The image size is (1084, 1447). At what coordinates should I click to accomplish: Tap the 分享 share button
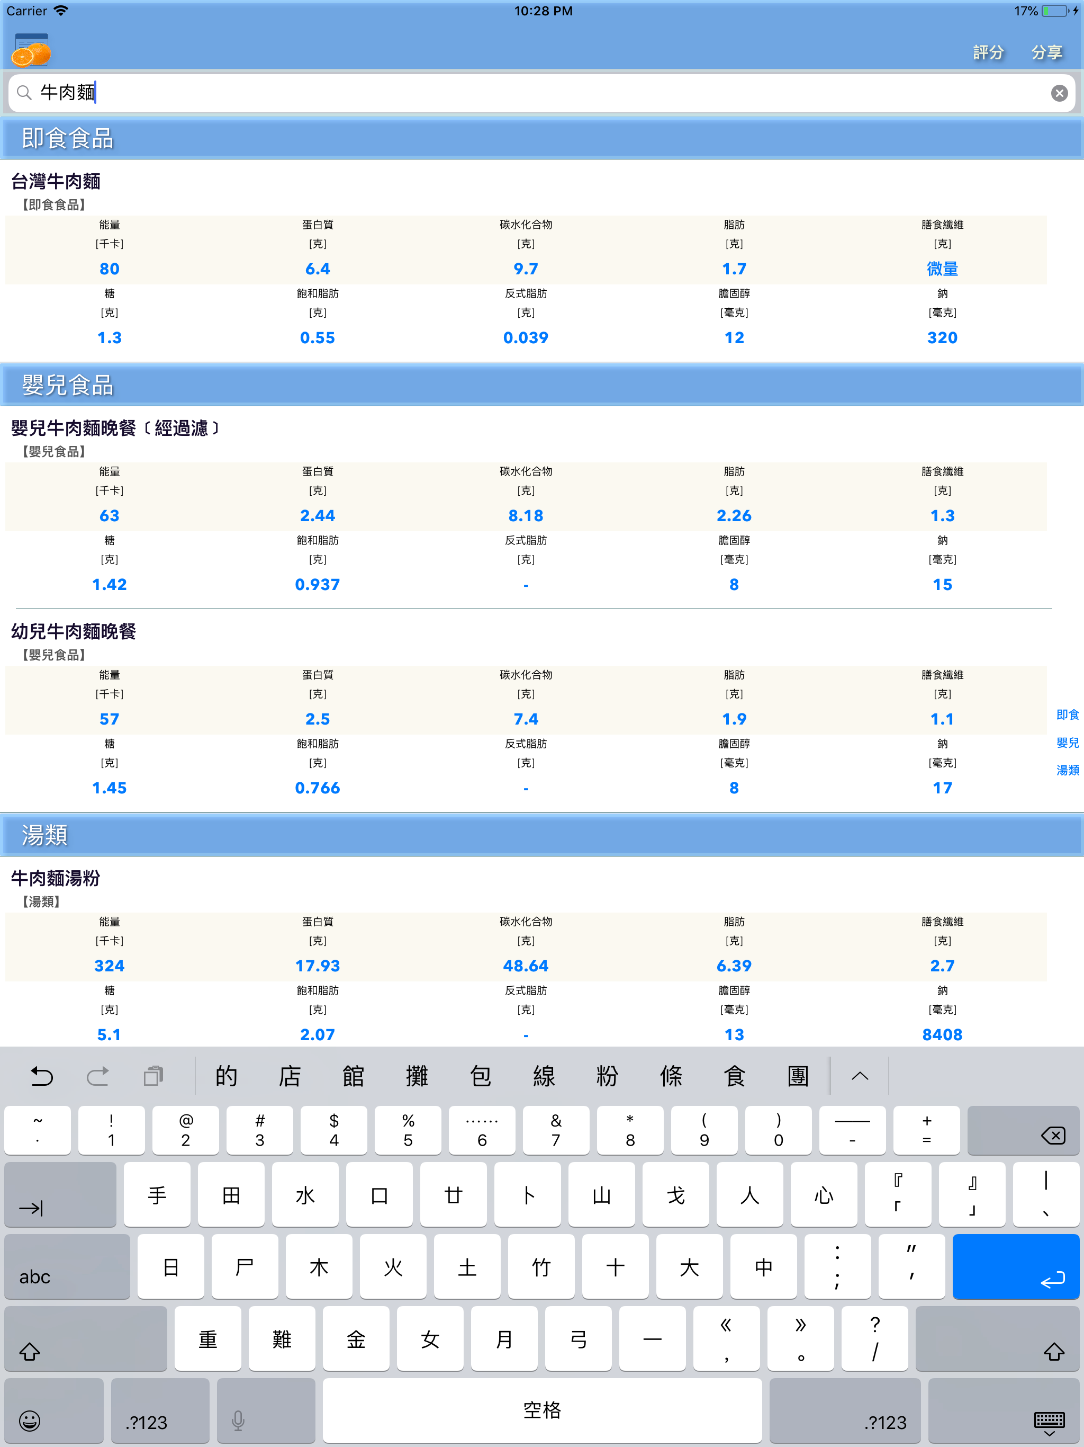1047,52
